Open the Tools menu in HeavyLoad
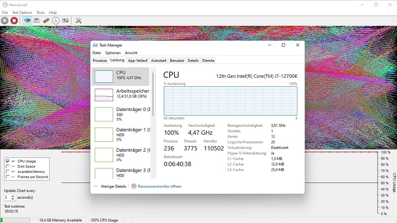The height and width of the screenshot is (223, 397). coord(40,12)
